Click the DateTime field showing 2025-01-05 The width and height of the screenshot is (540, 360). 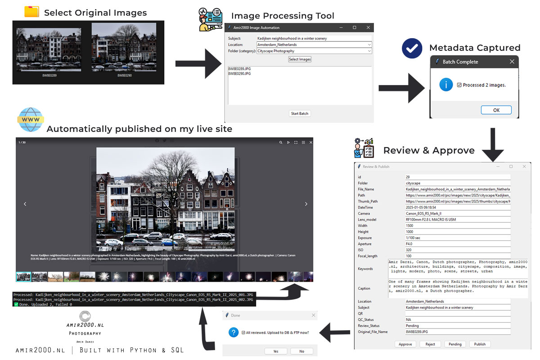click(x=458, y=207)
